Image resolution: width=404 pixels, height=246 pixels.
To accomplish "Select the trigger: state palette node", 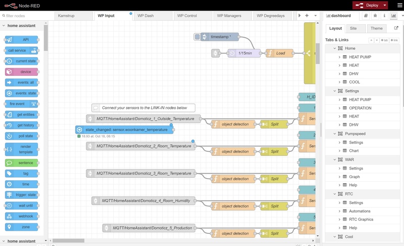I will pyautogui.click(x=21, y=195).
